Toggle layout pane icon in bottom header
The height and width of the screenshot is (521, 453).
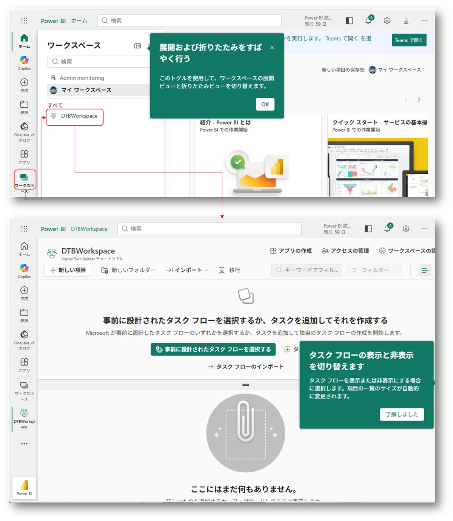[368, 229]
